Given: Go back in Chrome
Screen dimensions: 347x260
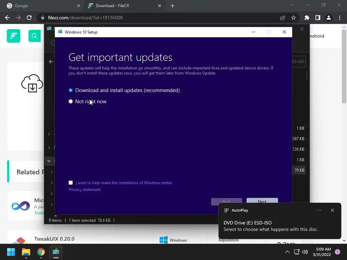Looking at the screenshot, I should click(7, 18).
